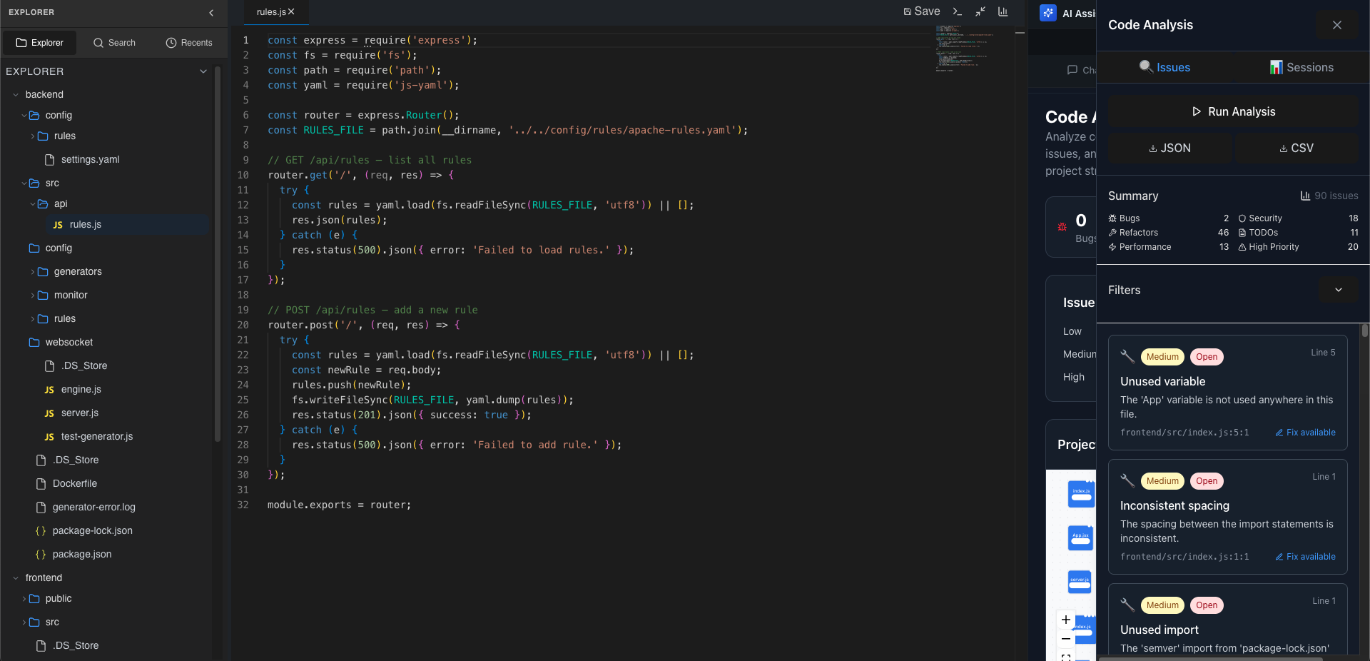The width and height of the screenshot is (1370, 661).
Task: Switch to the Explorer tab
Action: [x=39, y=43]
